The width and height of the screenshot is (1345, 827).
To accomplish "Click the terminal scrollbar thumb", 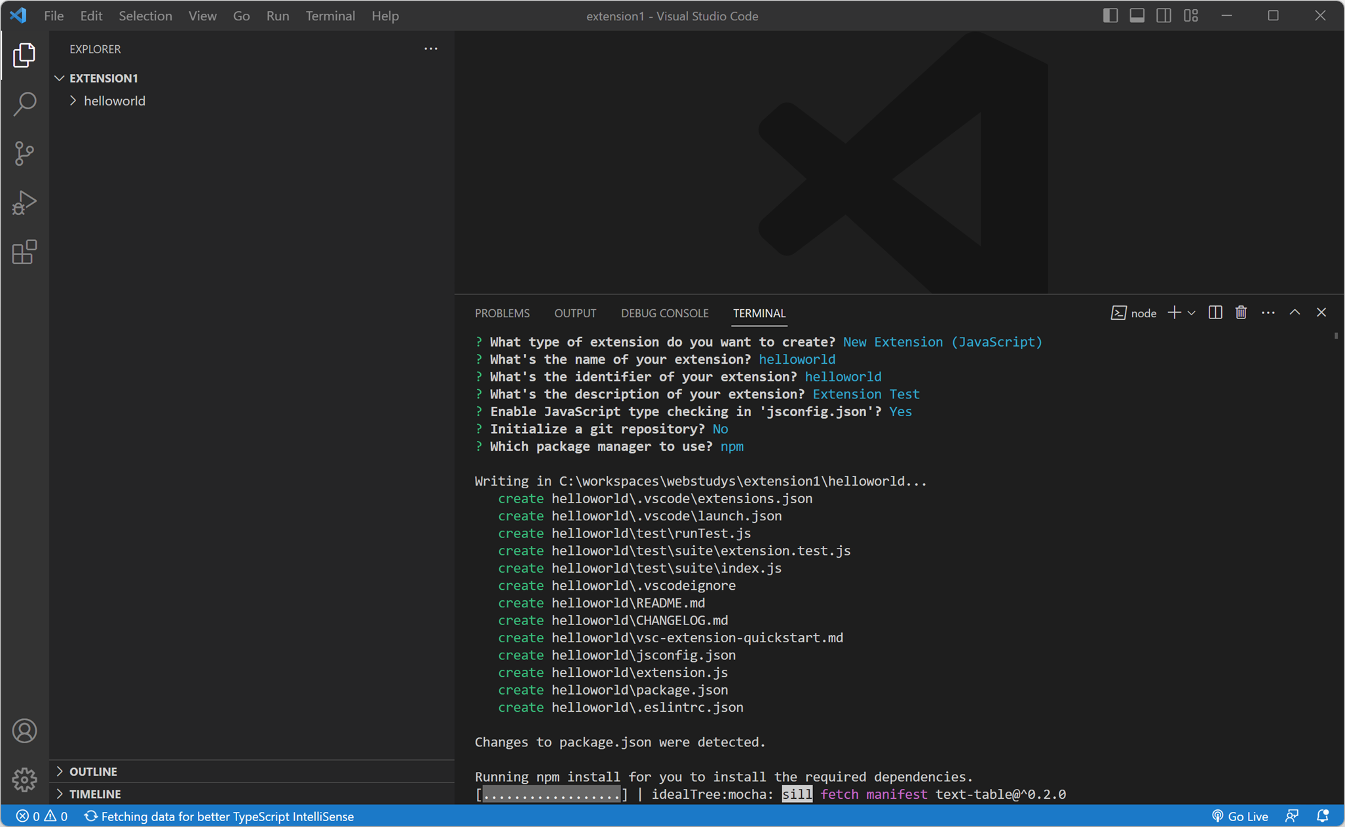I will 1336,336.
